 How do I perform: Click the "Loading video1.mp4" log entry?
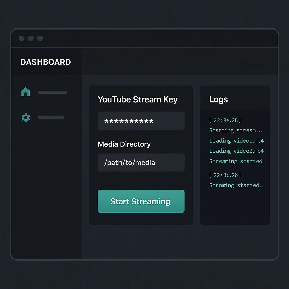pyautogui.click(x=237, y=141)
